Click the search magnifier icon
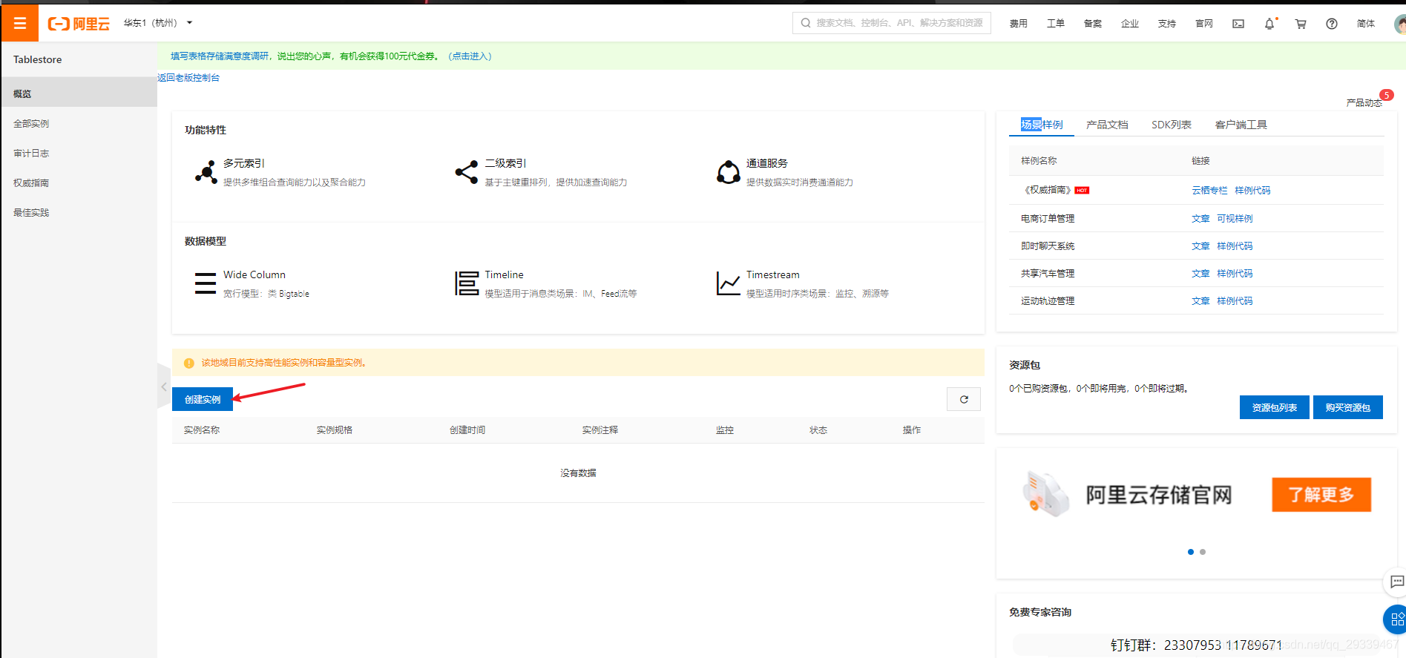Image resolution: width=1406 pixels, height=658 pixels. 806,23
